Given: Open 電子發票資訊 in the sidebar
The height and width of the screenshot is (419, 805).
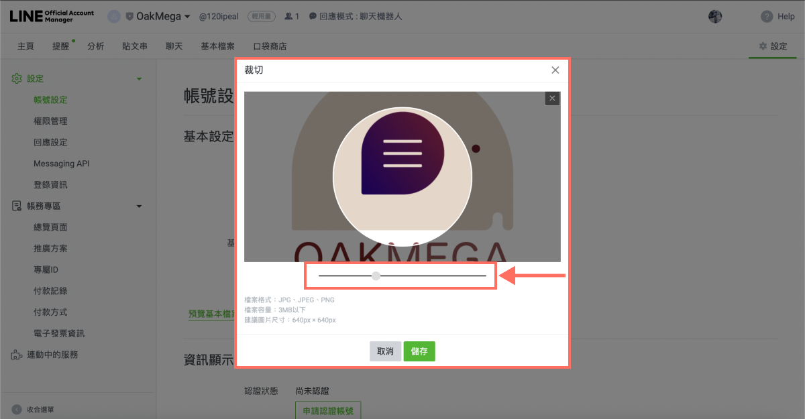Looking at the screenshot, I should point(59,333).
